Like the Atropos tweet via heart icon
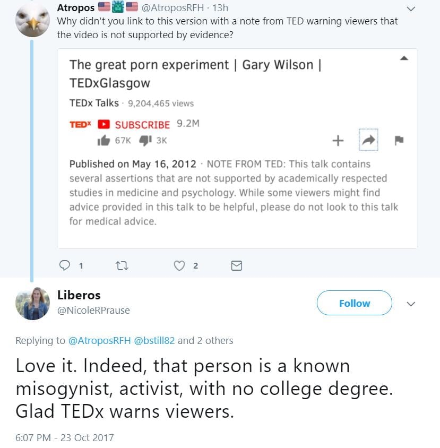 click(179, 265)
